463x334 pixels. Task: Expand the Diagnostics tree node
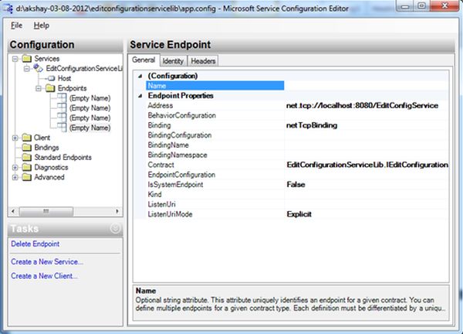pyautogui.click(x=15, y=168)
